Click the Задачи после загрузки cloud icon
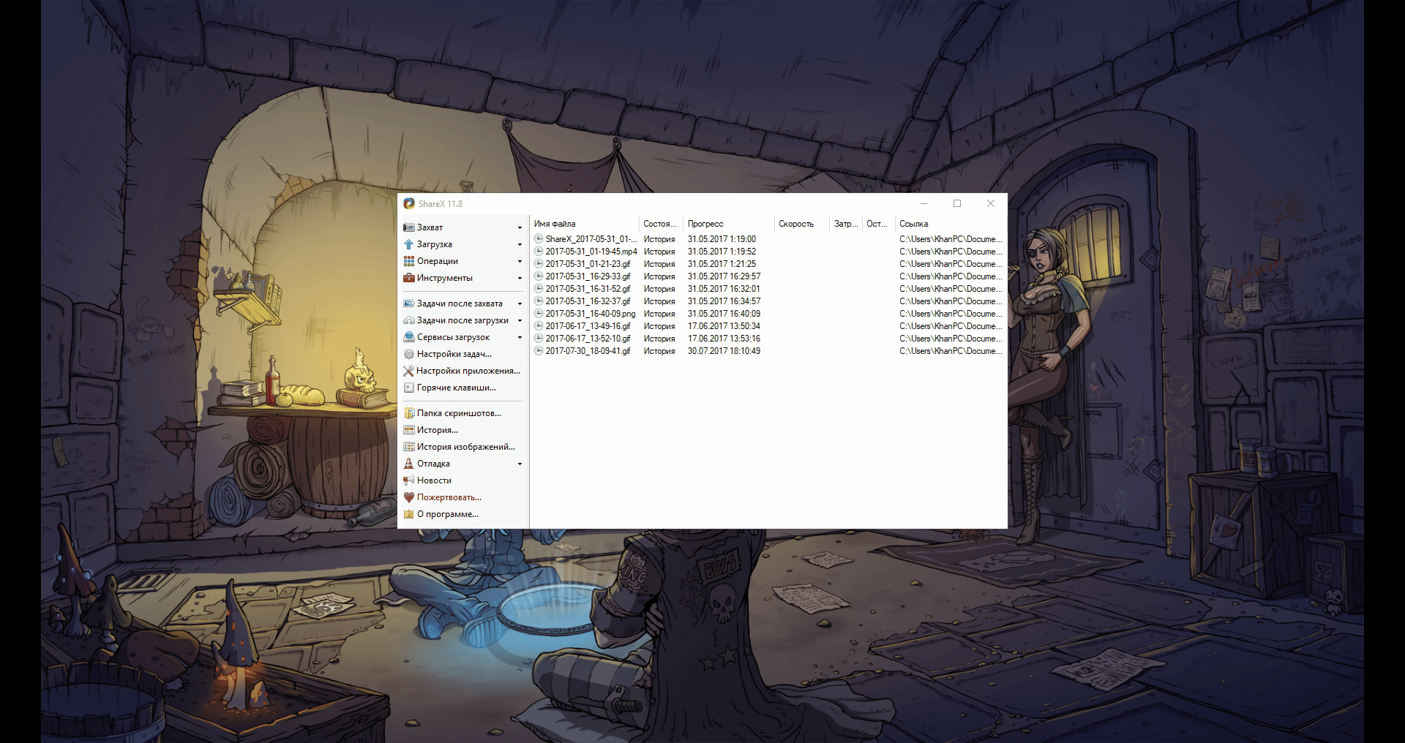The width and height of the screenshot is (1405, 743). tap(409, 320)
